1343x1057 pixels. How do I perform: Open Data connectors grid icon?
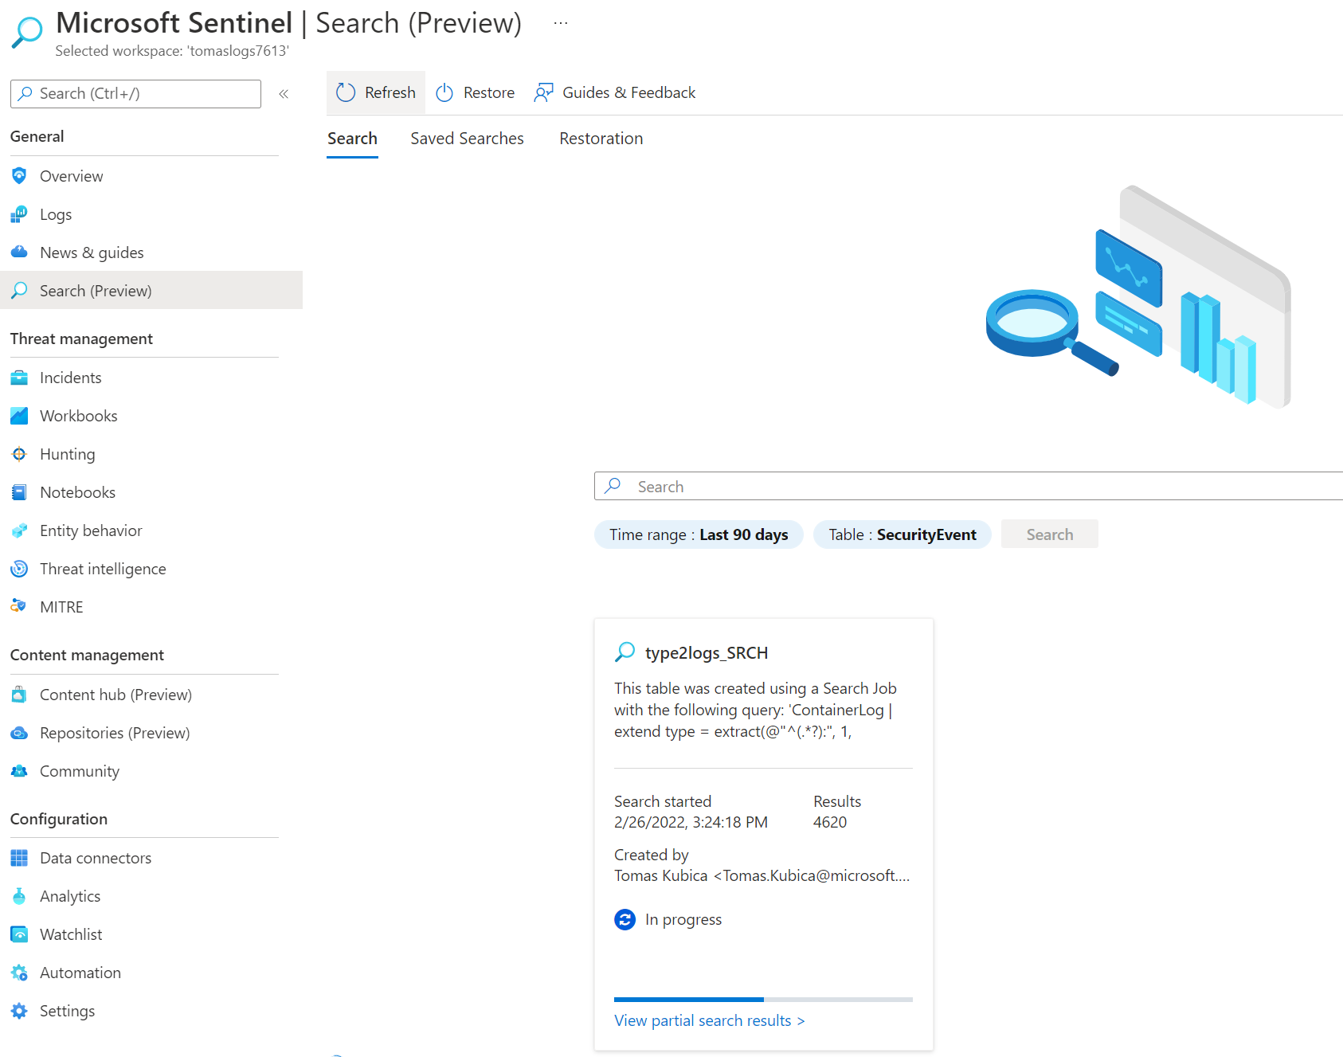tap(19, 858)
